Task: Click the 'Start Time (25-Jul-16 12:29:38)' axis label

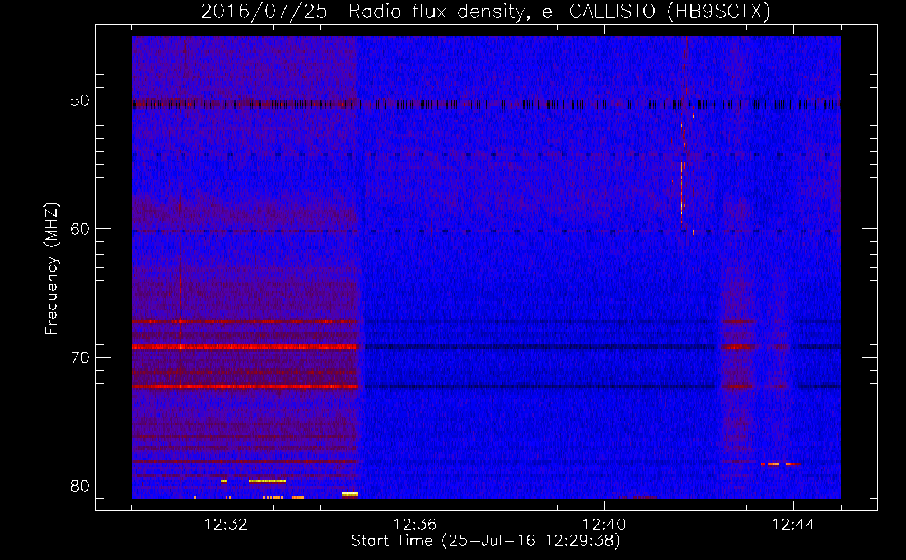Action: click(485, 541)
